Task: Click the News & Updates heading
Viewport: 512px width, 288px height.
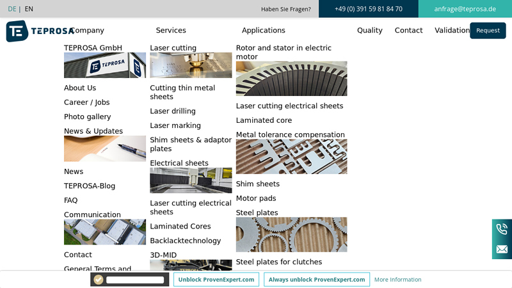Action: [x=93, y=131]
